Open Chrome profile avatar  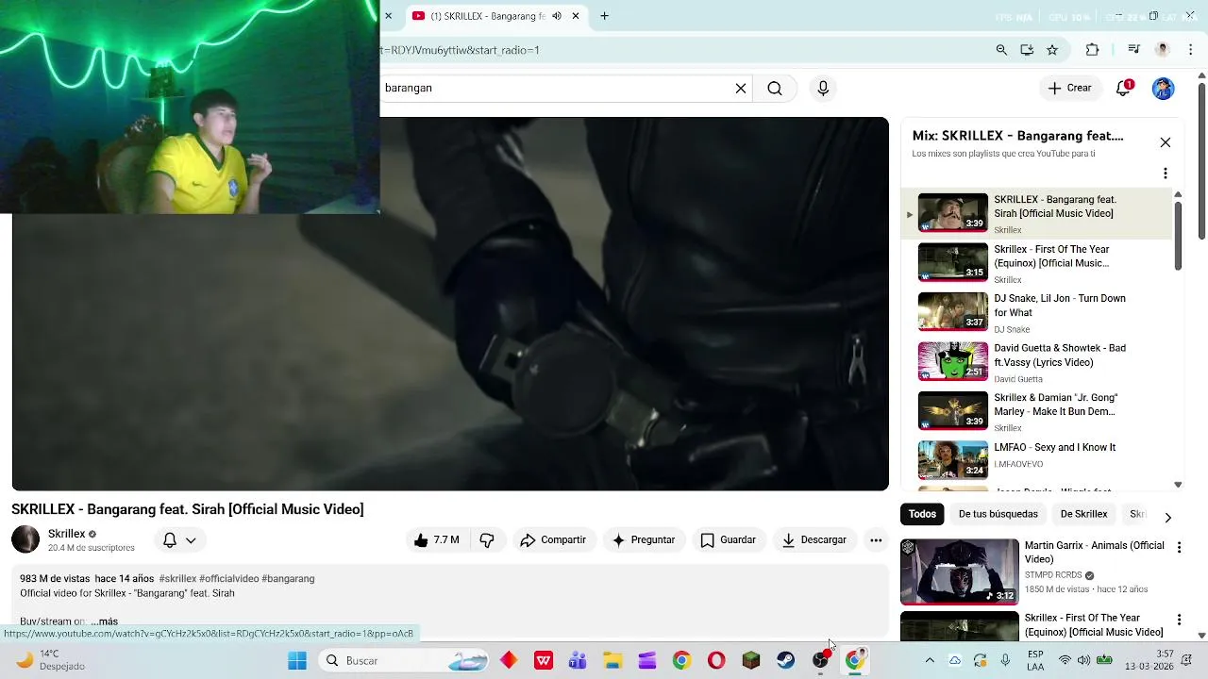[1163, 50]
